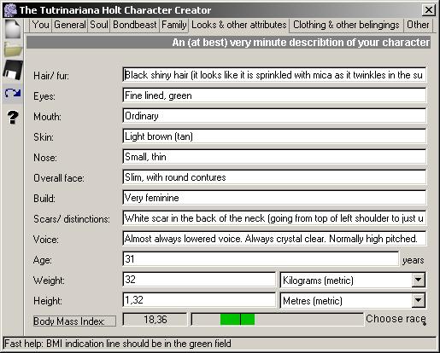Image resolution: width=440 pixels, height=353 pixels.
Task: Click the blue redo arrow icon
Action: [13, 93]
